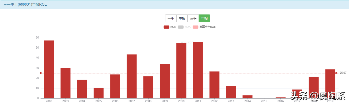Click the 2002 ROE bar
Viewport: 349px width, 104px height.
pyautogui.click(x=49, y=69)
